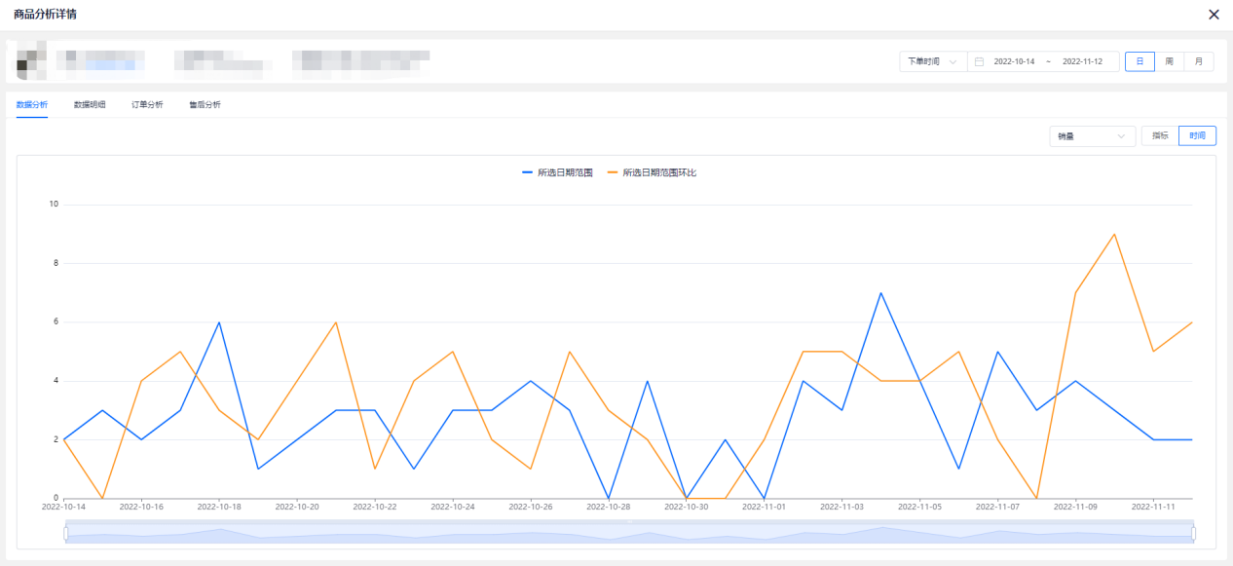Click the 商品分析详情 title text
This screenshot has height=566, width=1233.
click(x=45, y=15)
